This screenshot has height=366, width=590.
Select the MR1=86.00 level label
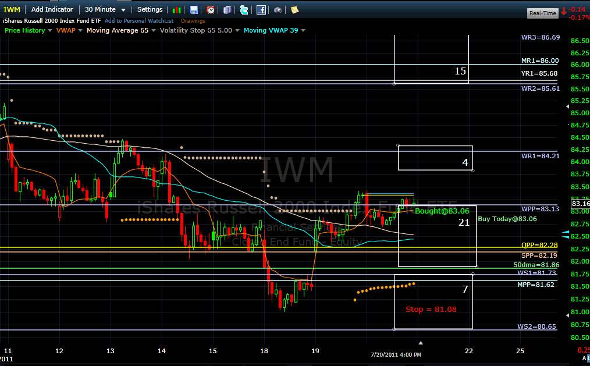(540, 61)
